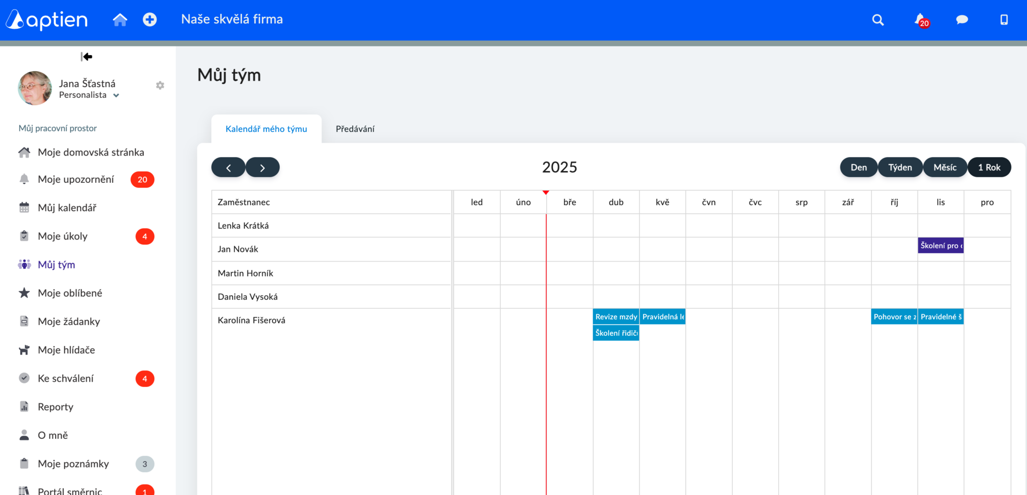Switch calendar view to Týden
The height and width of the screenshot is (495, 1027).
tap(900, 167)
